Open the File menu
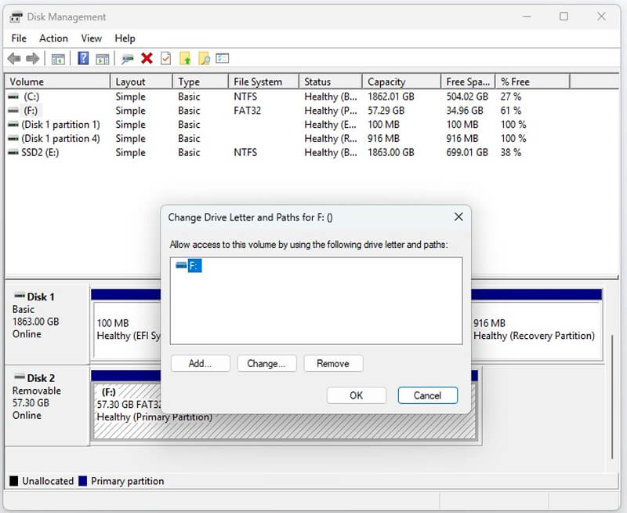The width and height of the screenshot is (627, 513). [x=19, y=38]
